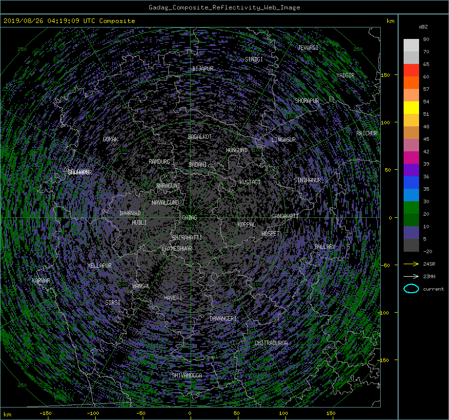The width and height of the screenshot is (449, 420).
Task: Click the cyan 'current' ellipse legend icon
Action: pos(411,289)
